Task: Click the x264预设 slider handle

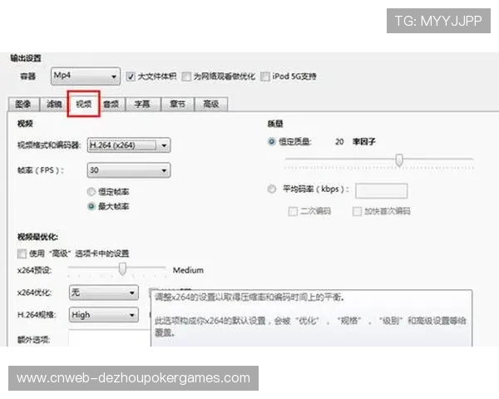Action: [x=122, y=268]
